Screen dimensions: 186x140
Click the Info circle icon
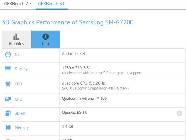tap(46, 37)
